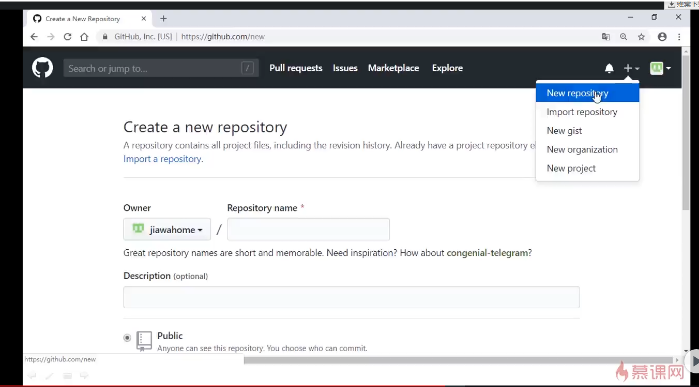
Task: Click the address bar URL github.com/new
Action: 223,36
